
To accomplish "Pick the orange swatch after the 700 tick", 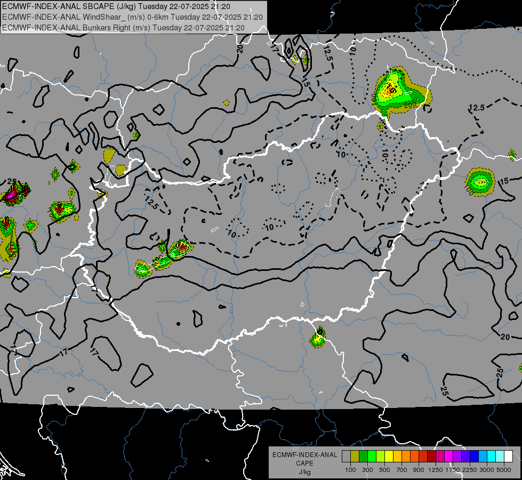I will click(x=406, y=457).
